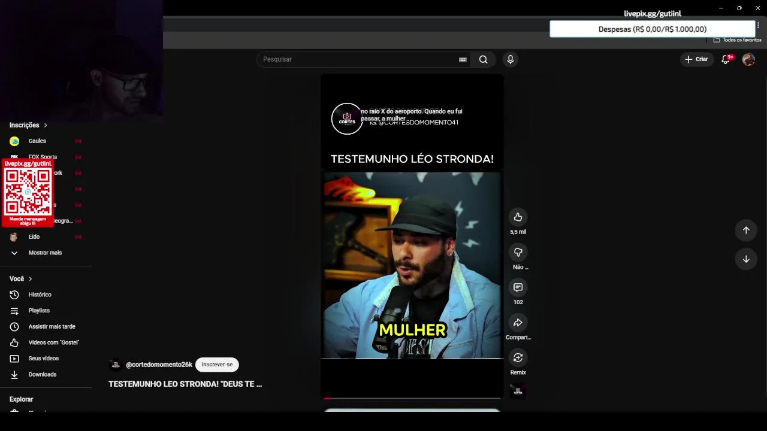This screenshot has width=767, height=431.
Task: Expand Mostrar mais subscriptions
Action: click(x=46, y=253)
